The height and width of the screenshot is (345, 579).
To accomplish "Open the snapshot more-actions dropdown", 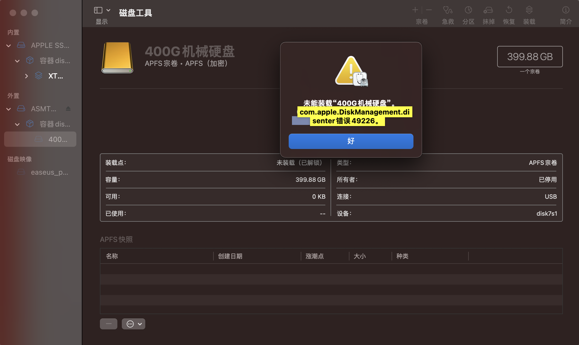I will 134,324.
